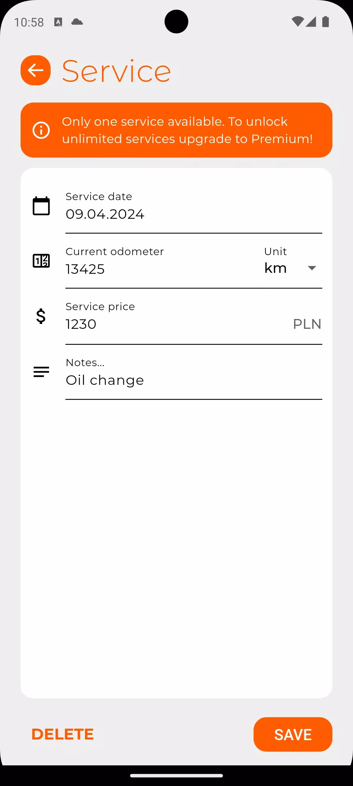The image size is (353, 786).
Task: Tap the calendar icon beside Service date
Action: 41,206
